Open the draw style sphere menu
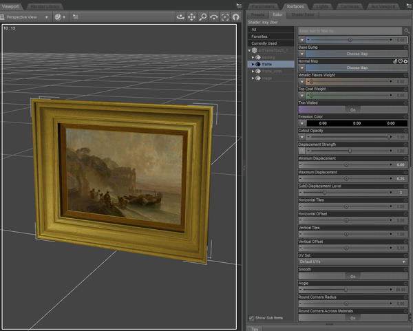This screenshot has height=331, width=413. coord(60,17)
